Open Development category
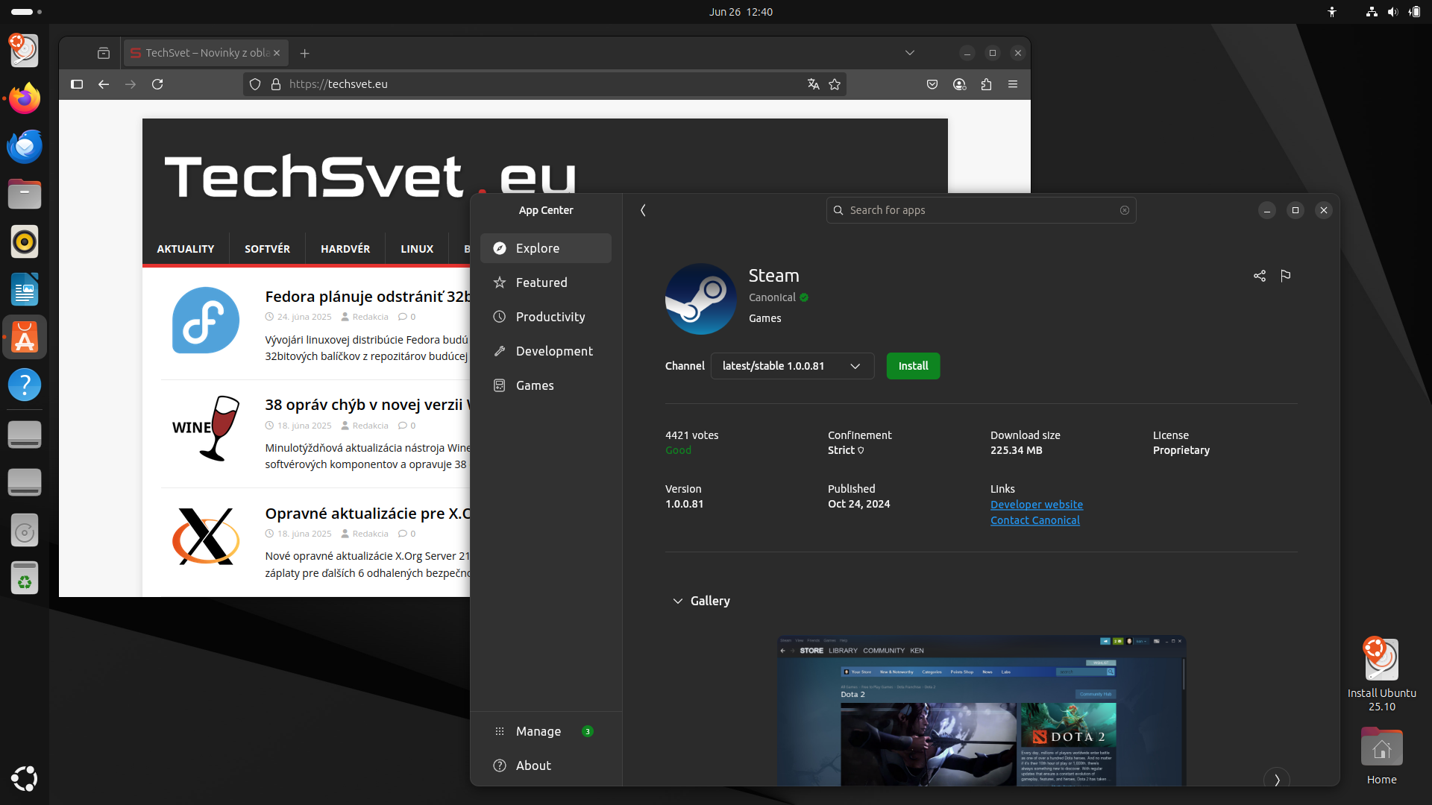Screen dimensions: 1432x805 546,351
